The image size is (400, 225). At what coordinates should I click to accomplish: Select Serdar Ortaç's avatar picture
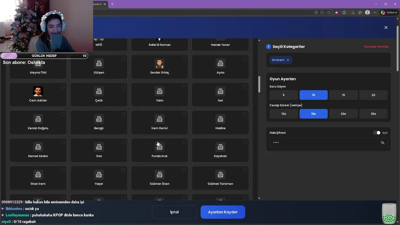point(159,63)
